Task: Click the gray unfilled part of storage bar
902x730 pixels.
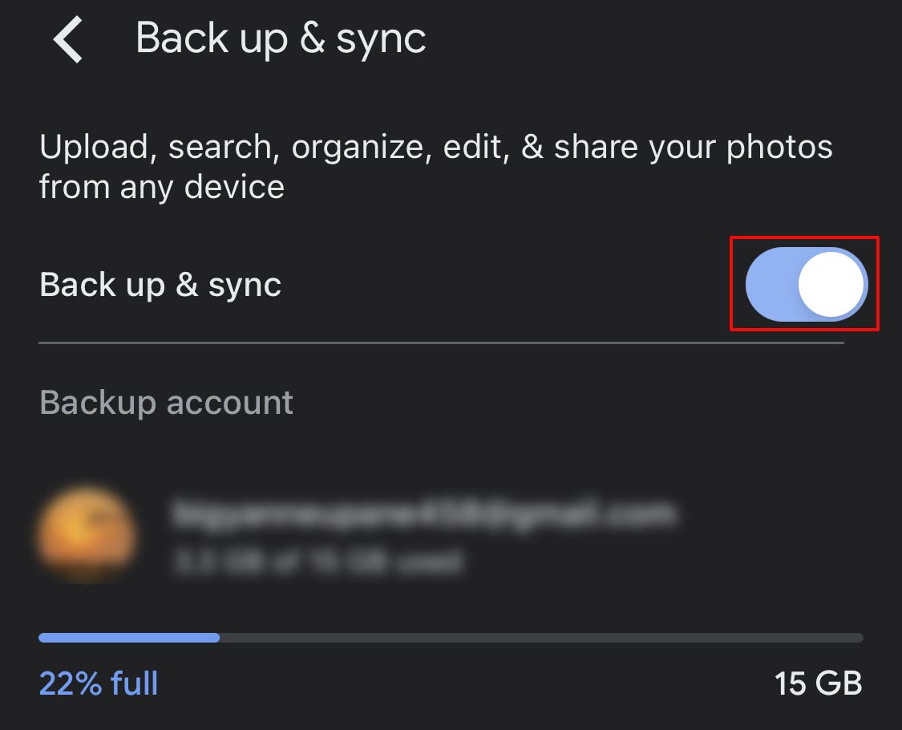Action: click(541, 637)
